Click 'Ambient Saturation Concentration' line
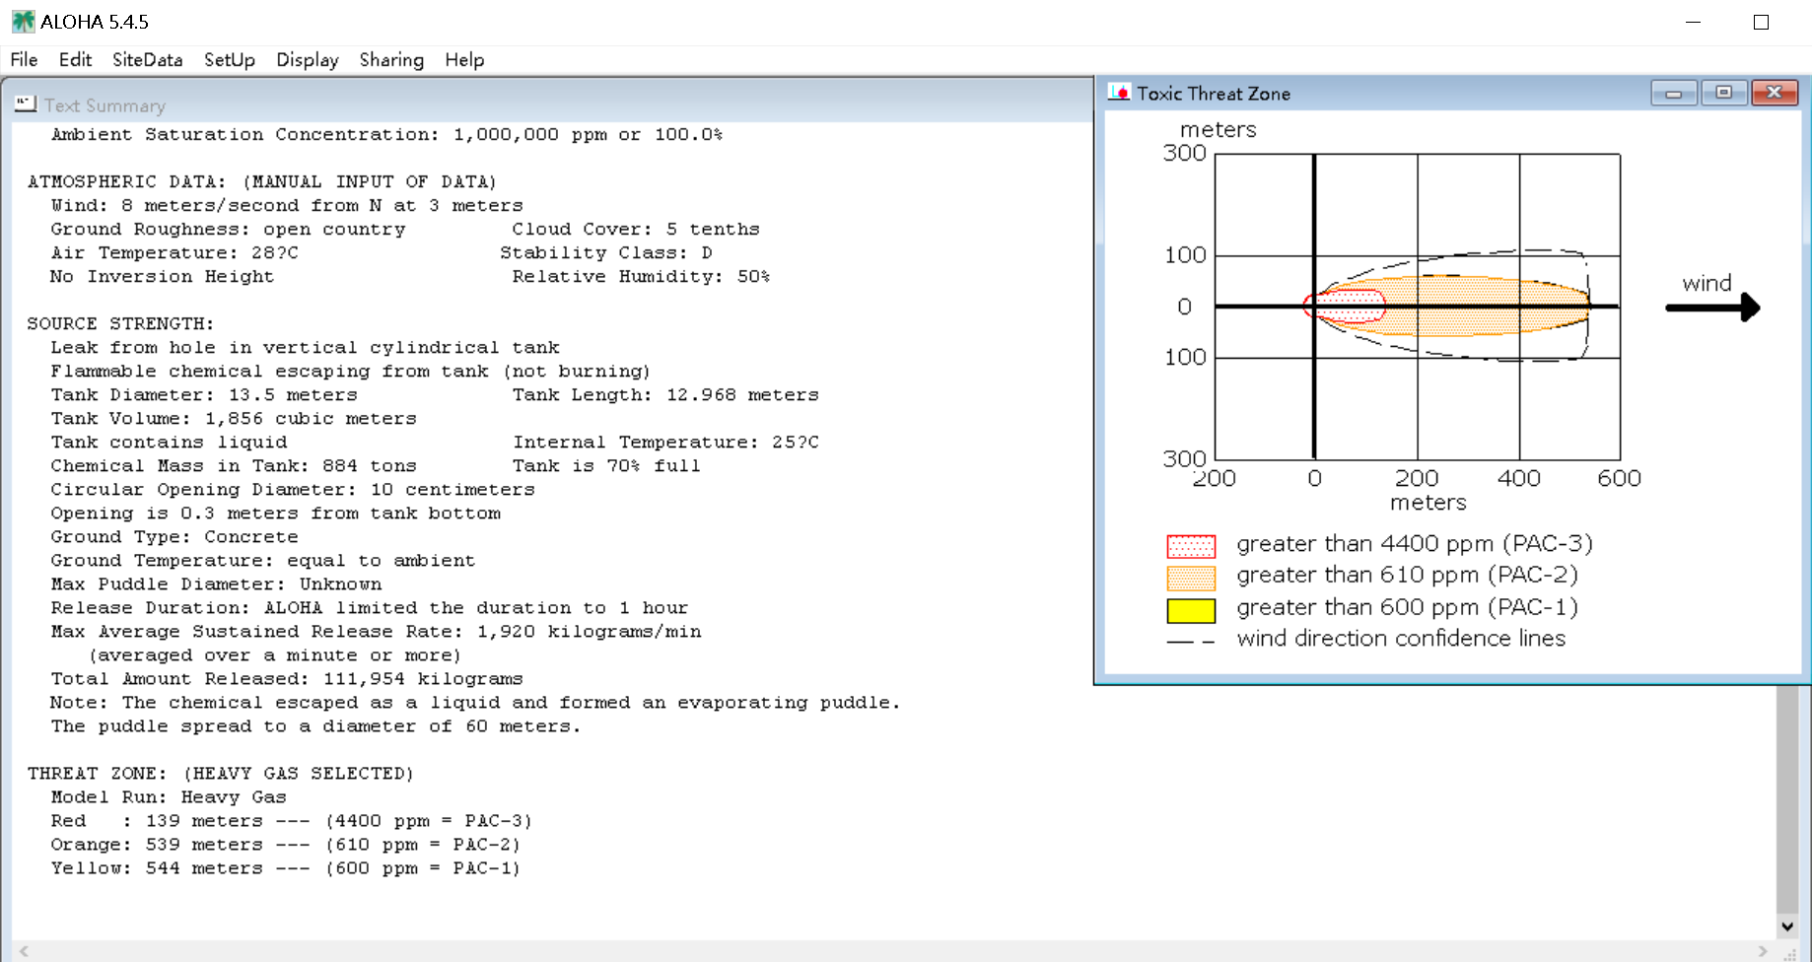 coord(386,134)
